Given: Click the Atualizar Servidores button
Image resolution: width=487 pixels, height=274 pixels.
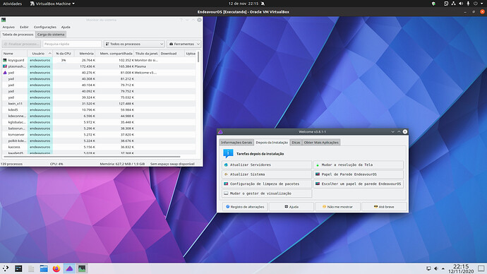Looking at the screenshot, I should [267, 165].
